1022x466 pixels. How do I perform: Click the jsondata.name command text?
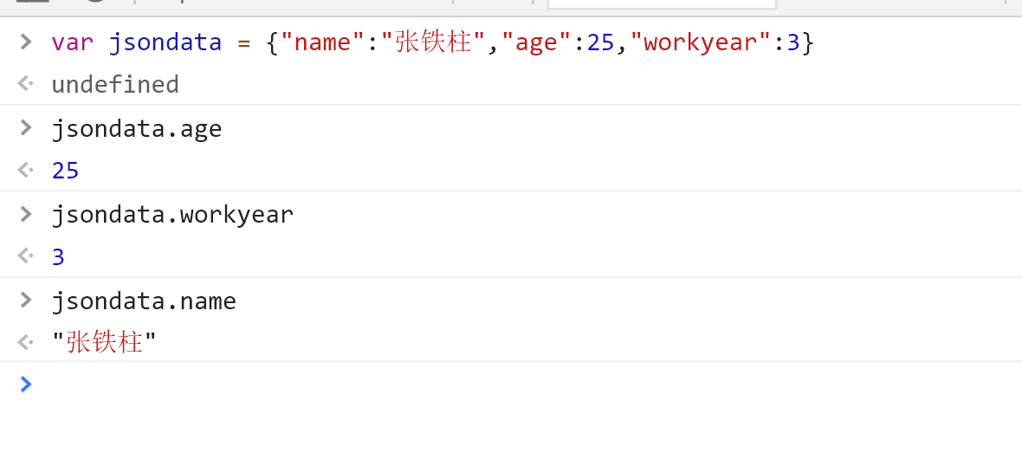click(x=144, y=301)
